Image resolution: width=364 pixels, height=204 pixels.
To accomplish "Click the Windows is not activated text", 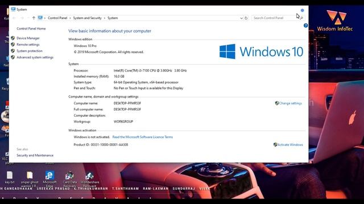I will (x=92, y=137).
